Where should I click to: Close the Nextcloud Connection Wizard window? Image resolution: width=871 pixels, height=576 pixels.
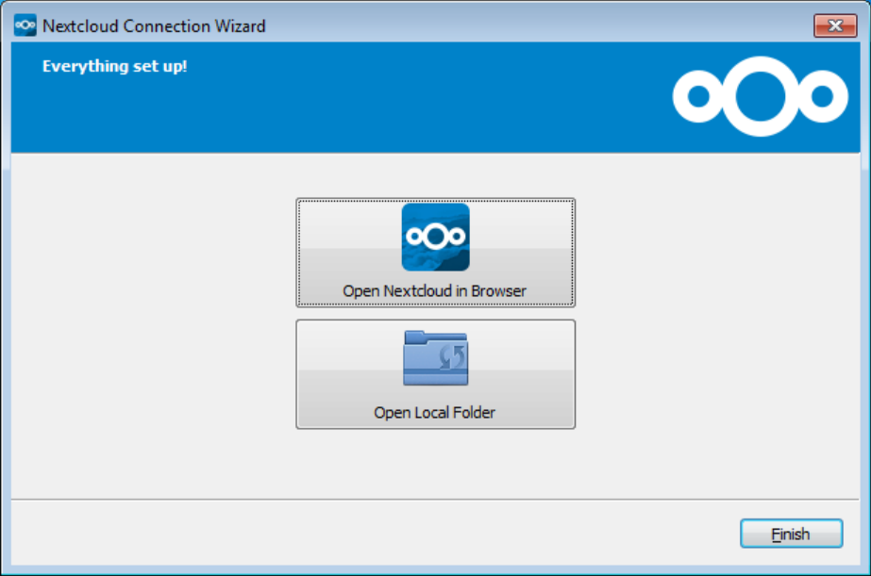[x=834, y=25]
